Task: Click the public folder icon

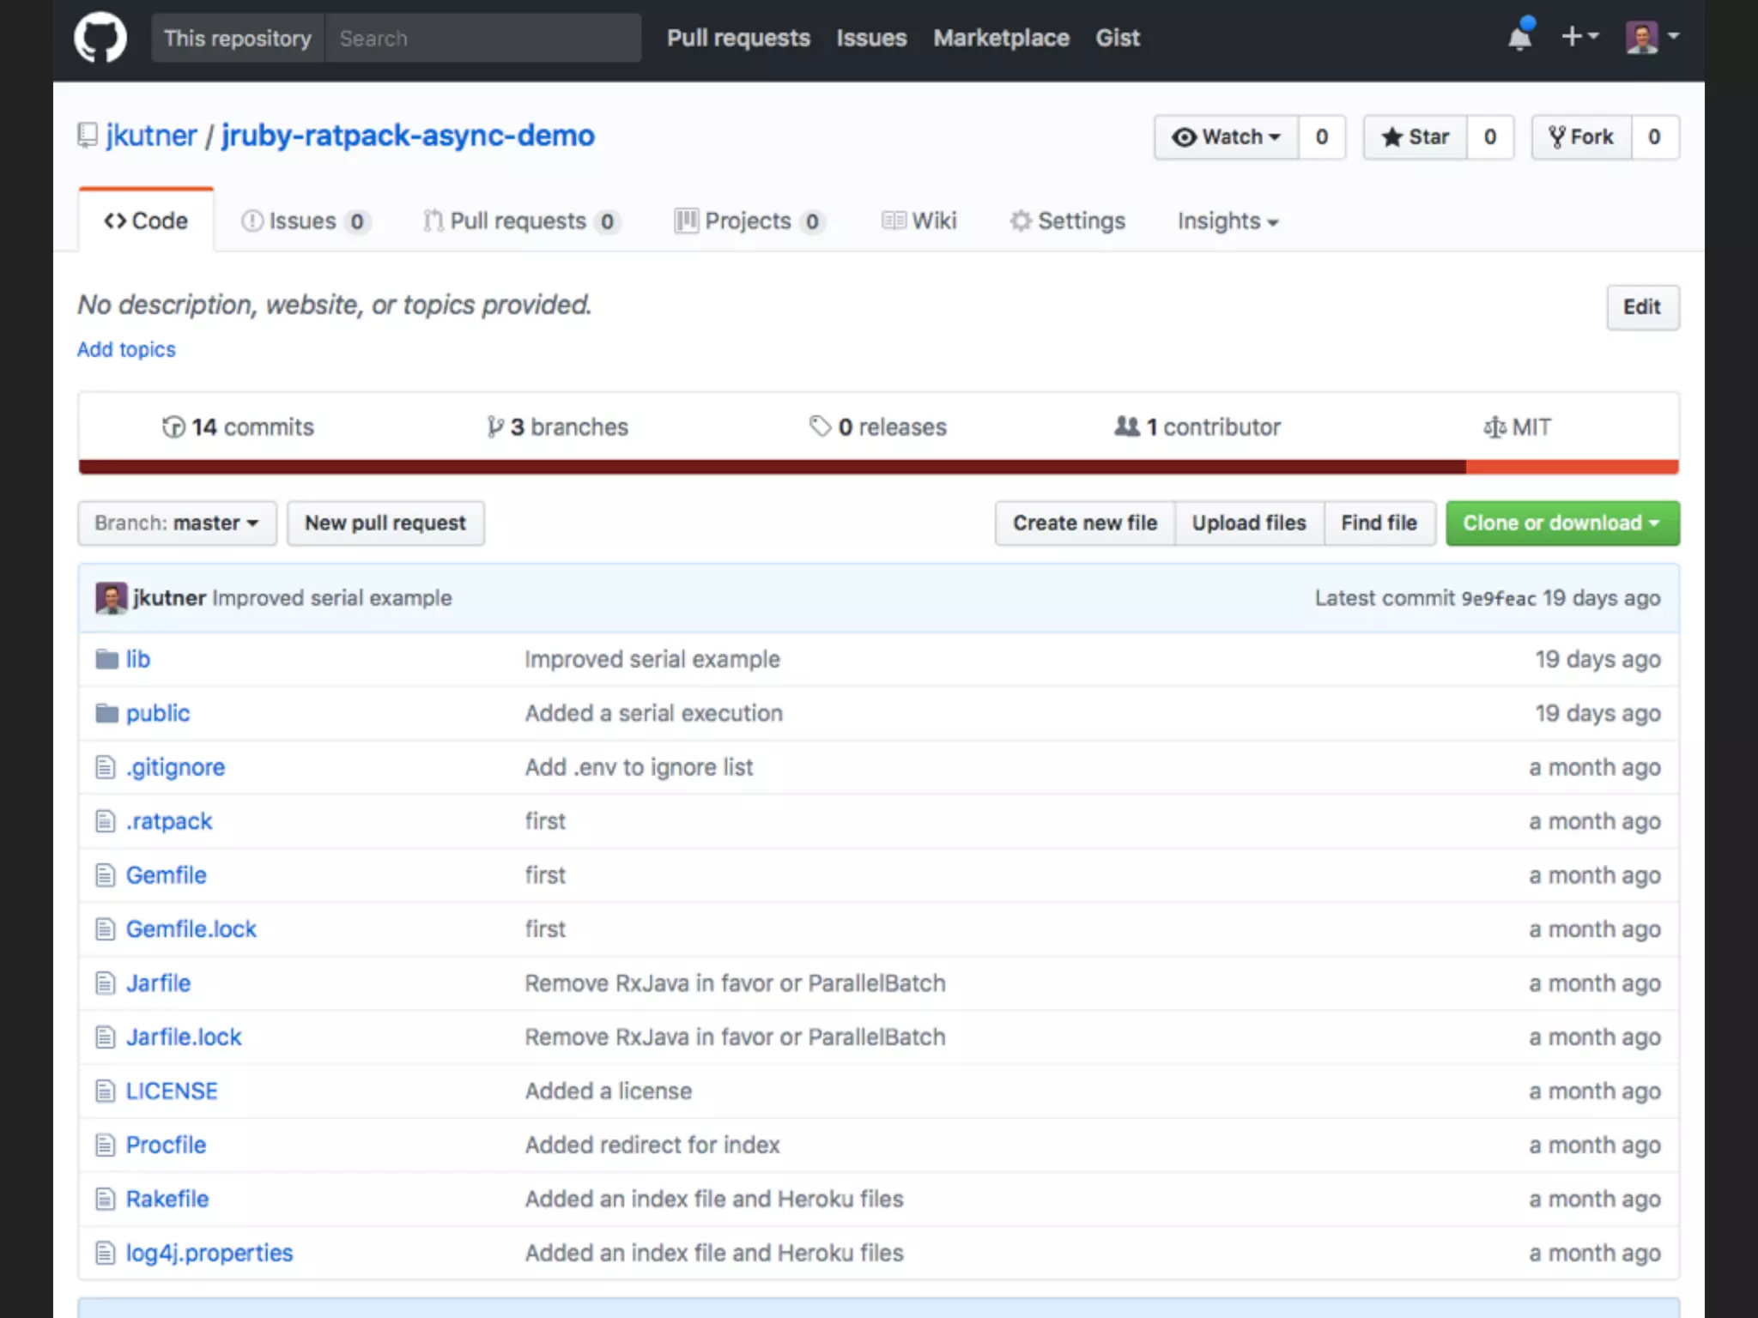Action: pyautogui.click(x=106, y=713)
